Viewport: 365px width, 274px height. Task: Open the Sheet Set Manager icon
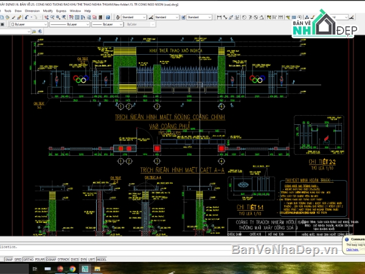click(89, 17)
